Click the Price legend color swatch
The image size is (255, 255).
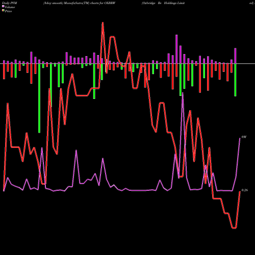click(x=3, y=11)
